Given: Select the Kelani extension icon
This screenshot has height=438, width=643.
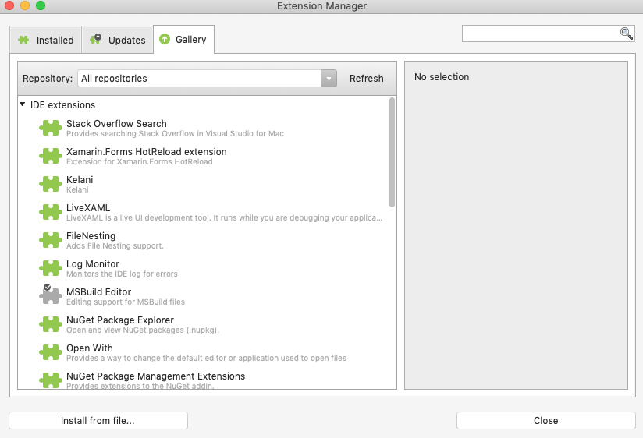Looking at the screenshot, I should (51, 185).
